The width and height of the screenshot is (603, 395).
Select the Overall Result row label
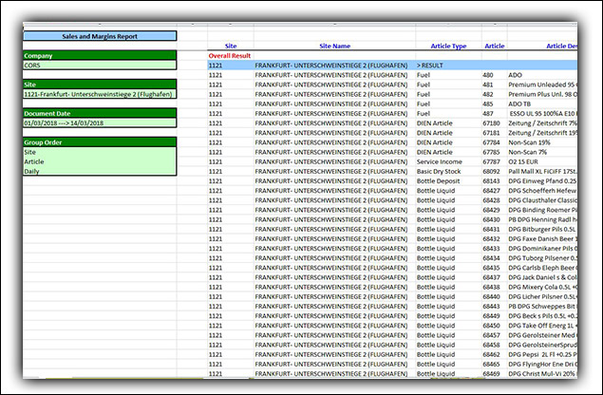point(230,56)
